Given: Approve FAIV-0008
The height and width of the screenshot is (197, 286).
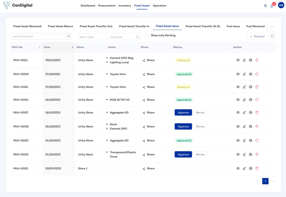Looking at the screenshot, I should tap(183, 126).
